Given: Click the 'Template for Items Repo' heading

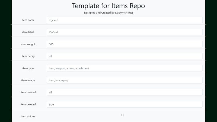Looking at the screenshot, I should pos(108,6).
